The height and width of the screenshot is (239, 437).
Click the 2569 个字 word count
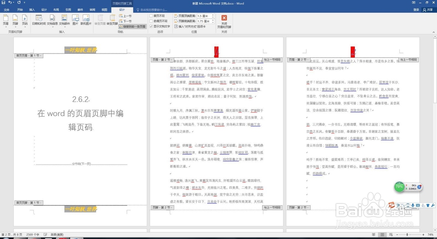point(33,235)
